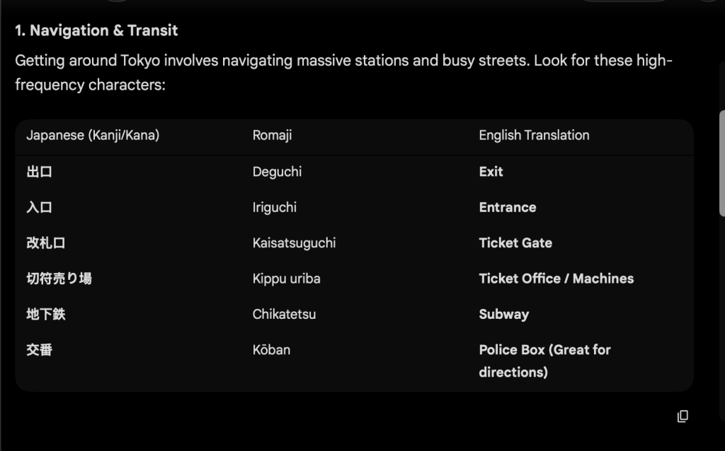Click the vertical scrollbar thumb on the right
Screen dimensions: 725x451
721,163
